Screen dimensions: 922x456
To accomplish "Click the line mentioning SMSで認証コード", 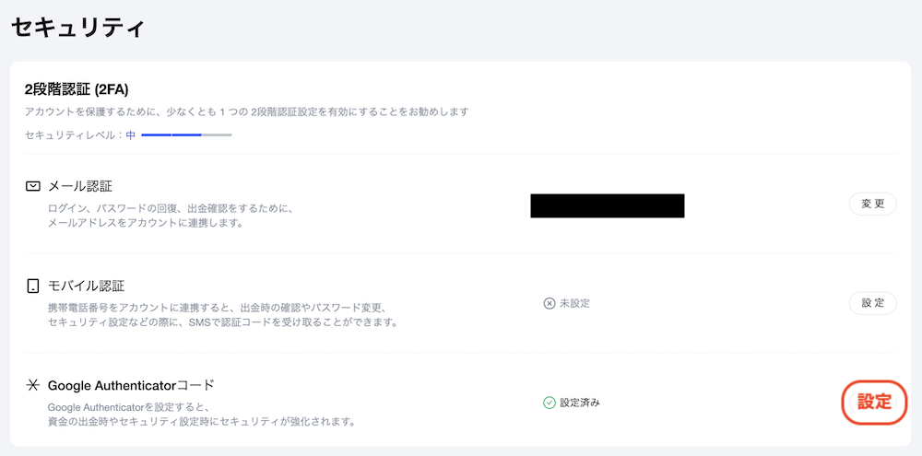I will pyautogui.click(x=223, y=322).
